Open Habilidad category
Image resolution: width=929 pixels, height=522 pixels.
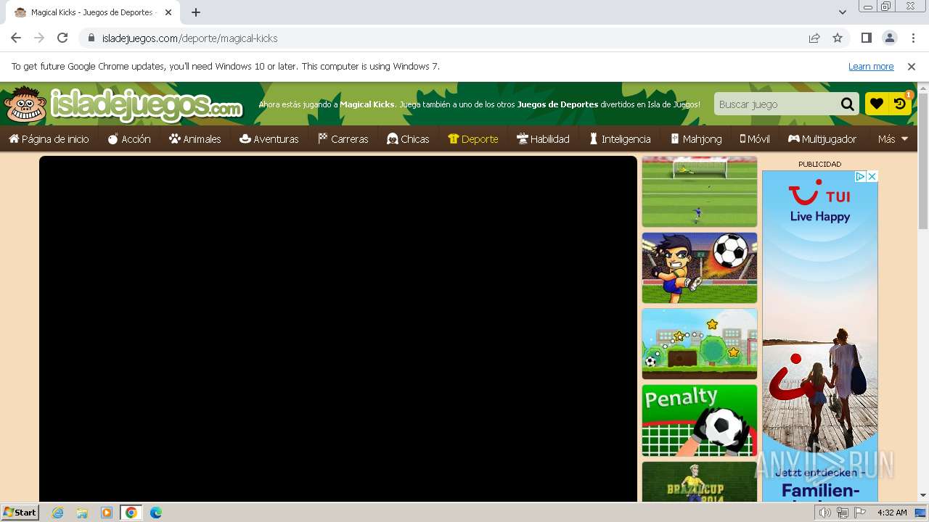point(543,138)
